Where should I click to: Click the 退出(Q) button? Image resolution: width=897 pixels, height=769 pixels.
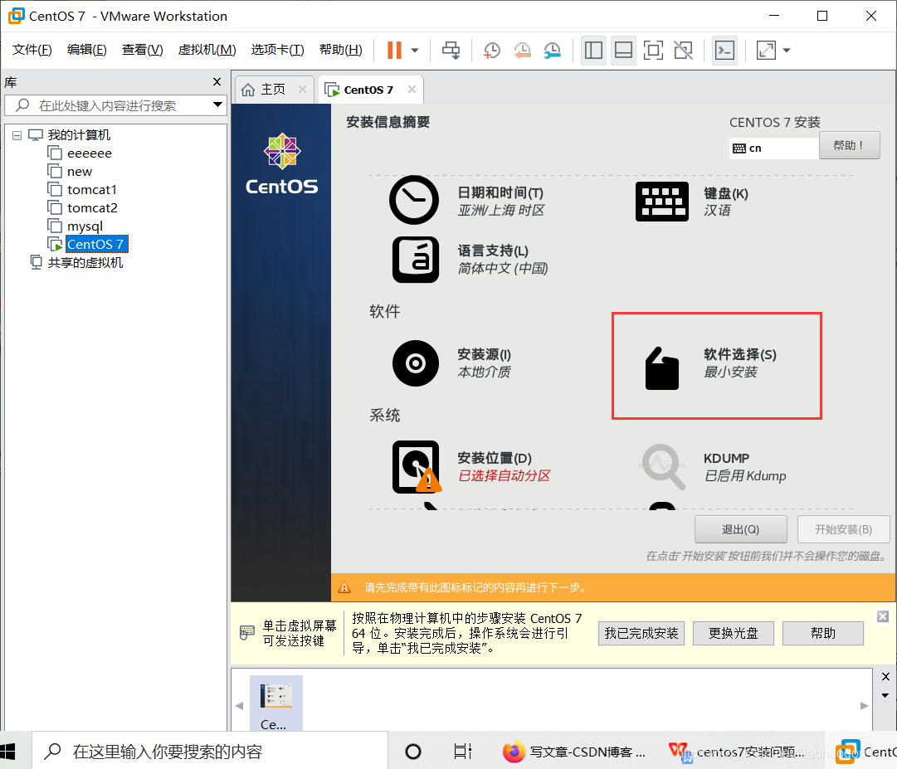click(x=741, y=529)
